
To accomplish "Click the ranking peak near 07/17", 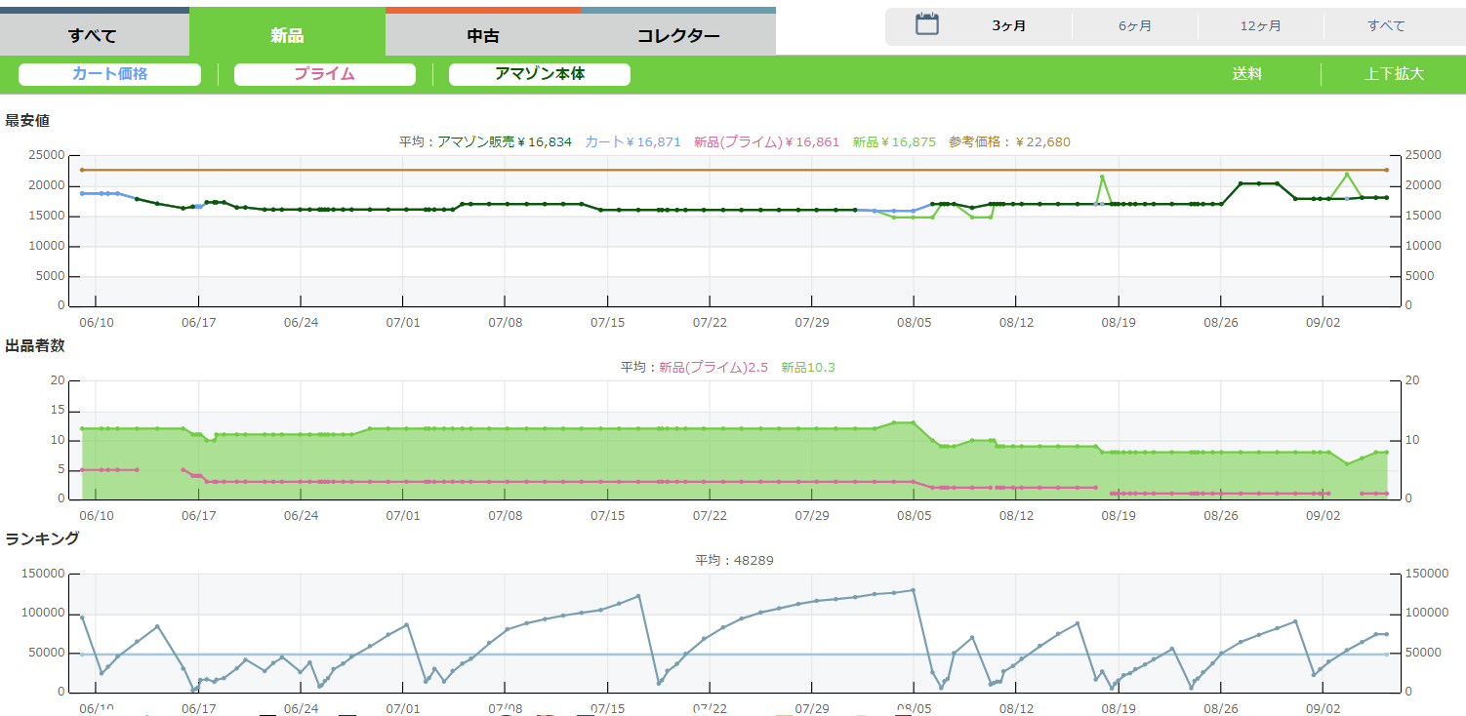I will point(638,596).
